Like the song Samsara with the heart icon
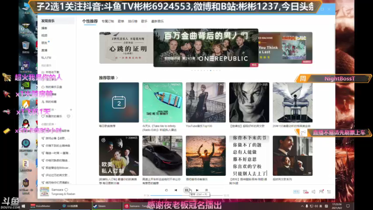The image size is (373, 210). [x=66, y=190]
